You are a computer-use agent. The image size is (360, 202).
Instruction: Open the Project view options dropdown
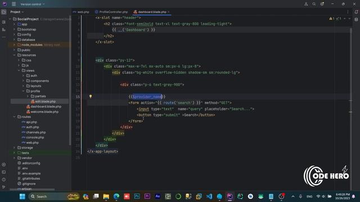point(17,12)
